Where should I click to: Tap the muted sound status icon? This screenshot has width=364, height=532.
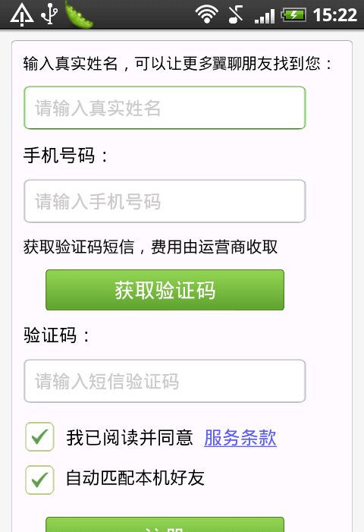click(x=236, y=14)
